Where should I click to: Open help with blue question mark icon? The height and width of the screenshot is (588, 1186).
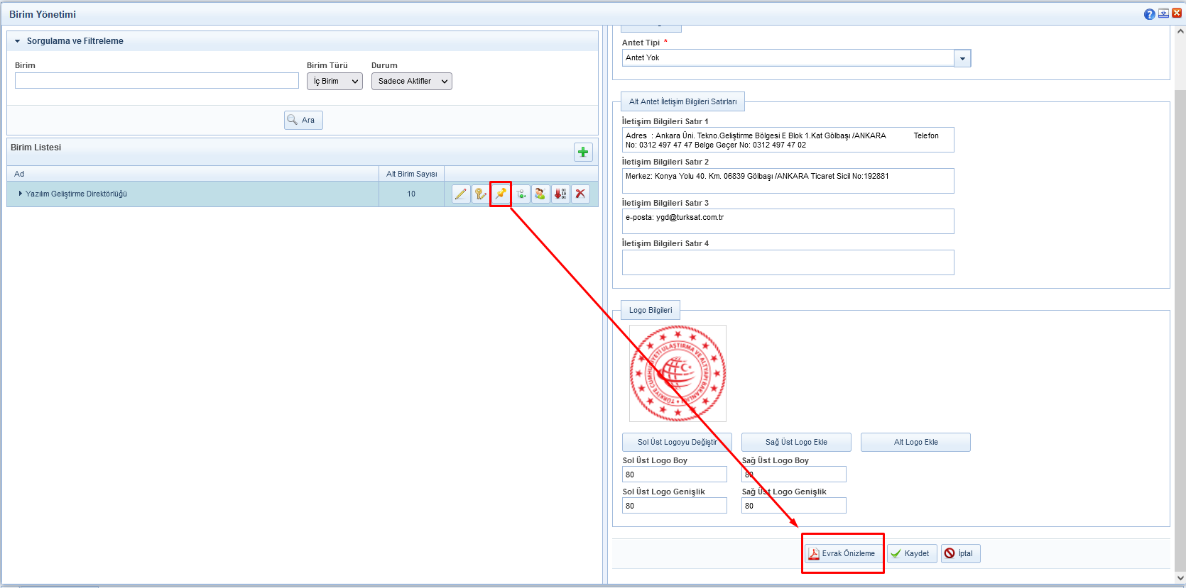coord(1149,14)
